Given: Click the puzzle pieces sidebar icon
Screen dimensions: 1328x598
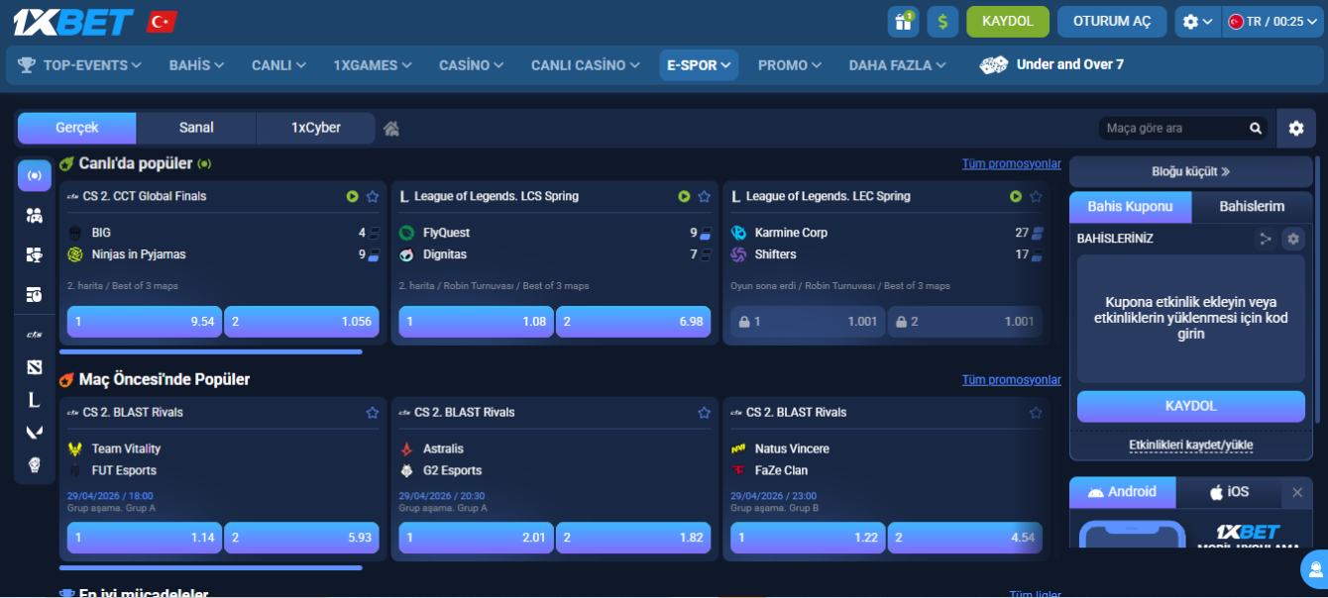Looking at the screenshot, I should pos(35,254).
